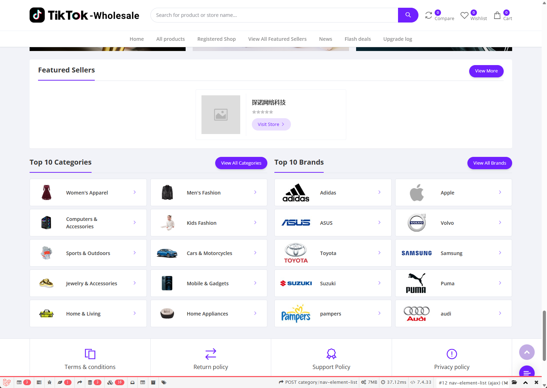Open the debugbar Views leaf icon

[x=60, y=382]
